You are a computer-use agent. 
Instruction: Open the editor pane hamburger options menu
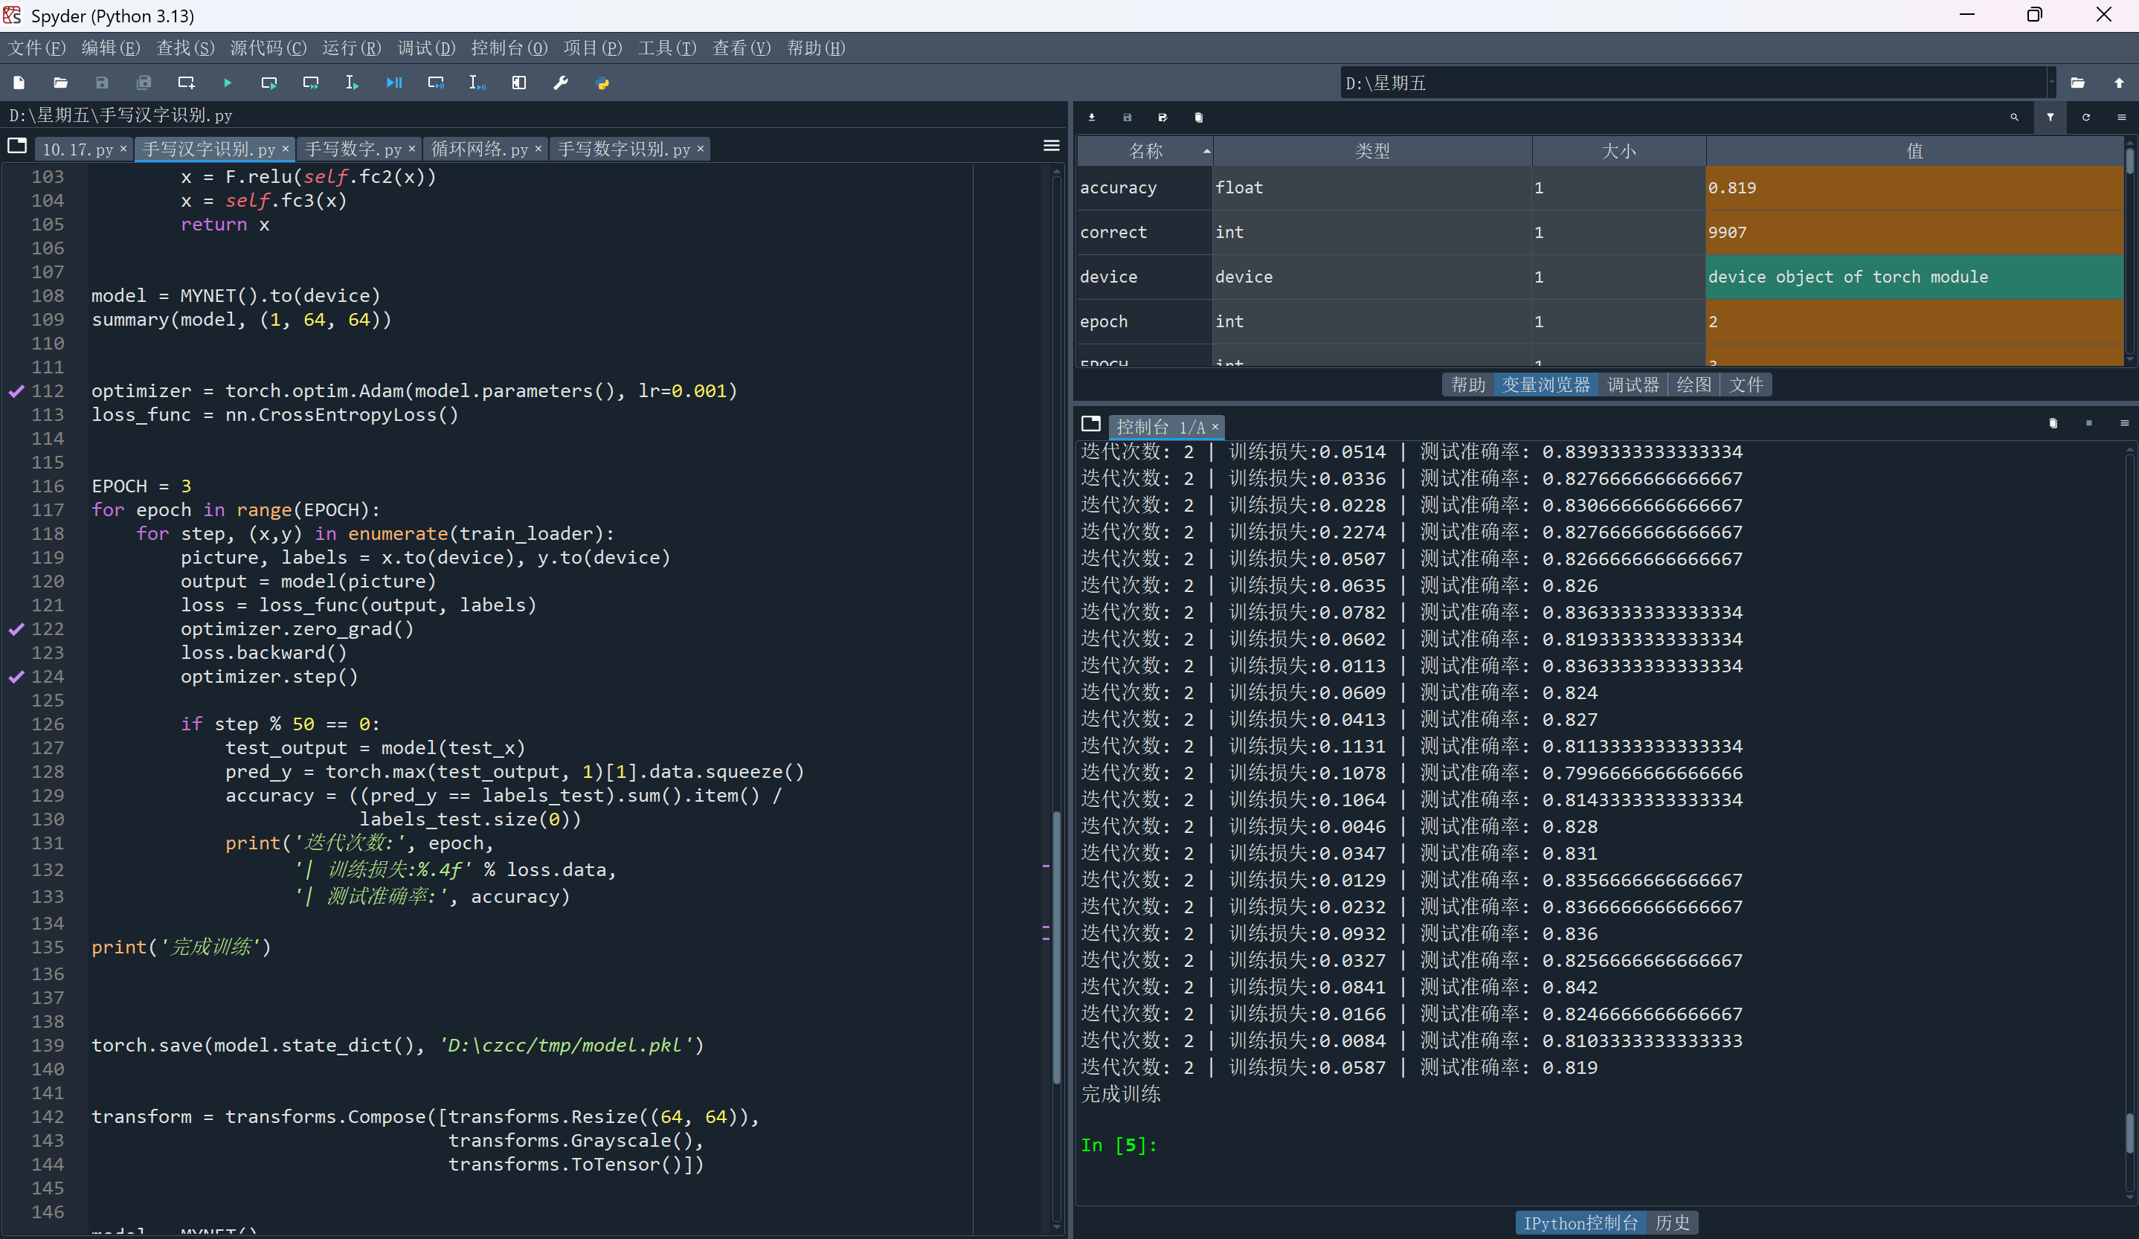tap(1051, 146)
